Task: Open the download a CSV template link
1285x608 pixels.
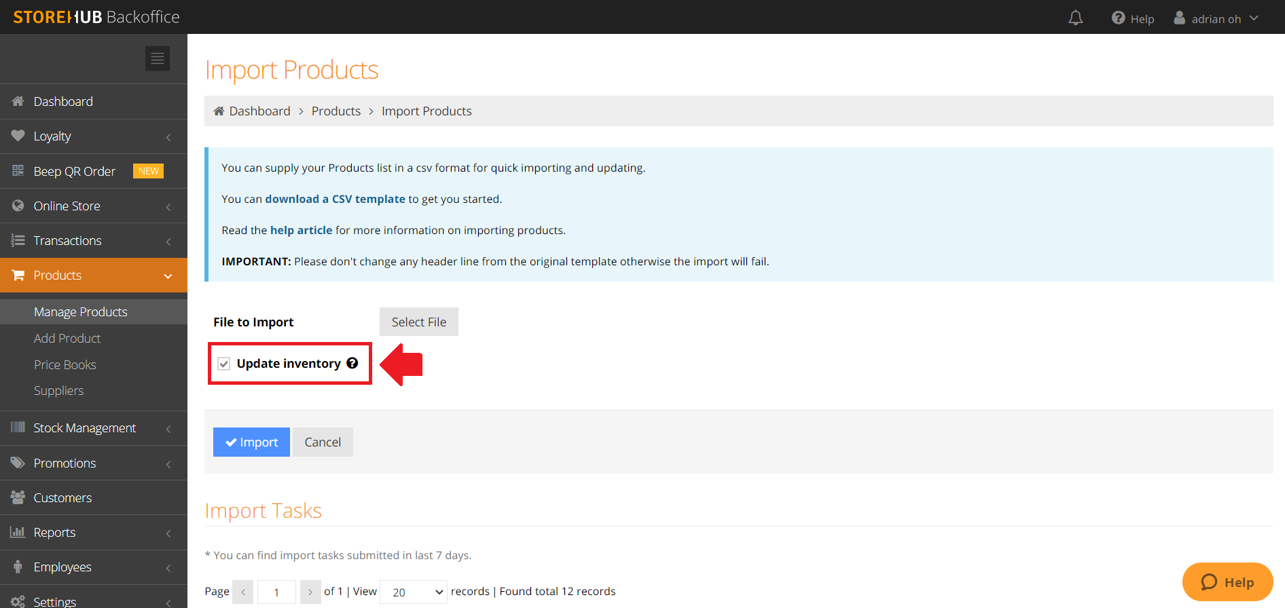Action: click(335, 199)
